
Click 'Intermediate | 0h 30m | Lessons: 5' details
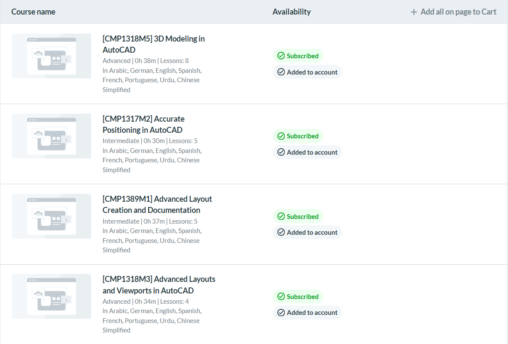(150, 141)
